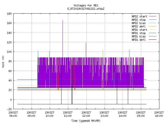Click the x-axis tick label 08:00
Image resolution: width=164 pixels, height=123 pixels.
coord(13,116)
